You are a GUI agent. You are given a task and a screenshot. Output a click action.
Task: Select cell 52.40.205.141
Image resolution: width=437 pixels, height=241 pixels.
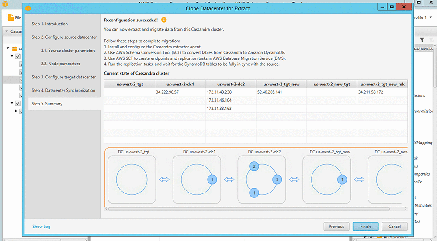tap(281, 92)
